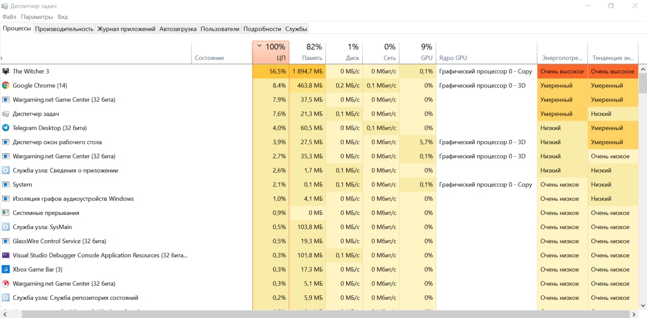
Task: Click the 60,5 МБ memory cell for Telegram
Action: click(307, 128)
